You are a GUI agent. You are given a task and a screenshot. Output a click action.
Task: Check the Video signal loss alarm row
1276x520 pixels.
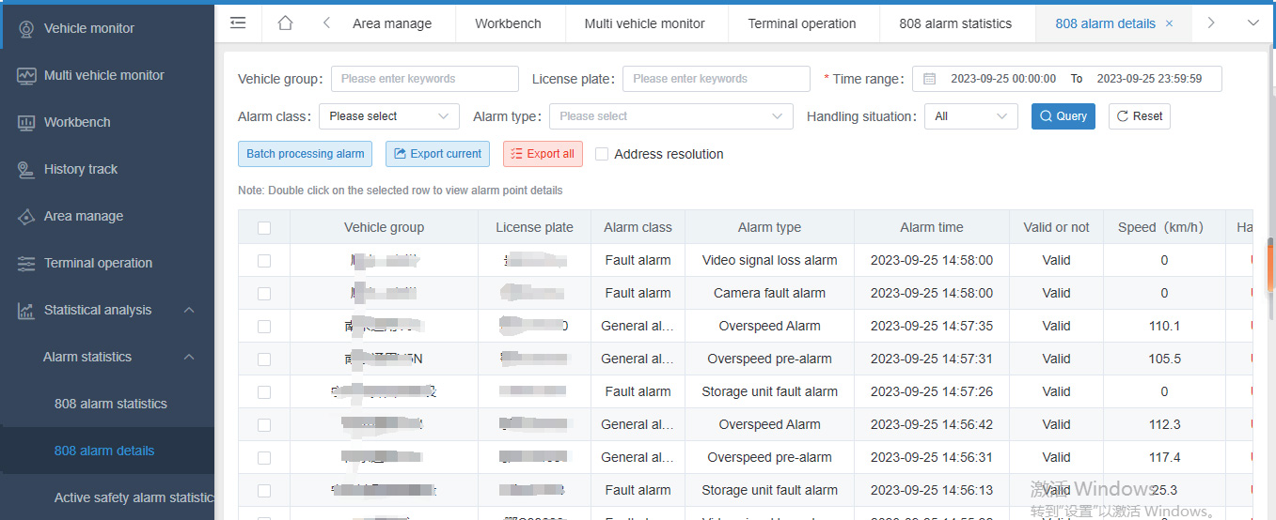(264, 261)
